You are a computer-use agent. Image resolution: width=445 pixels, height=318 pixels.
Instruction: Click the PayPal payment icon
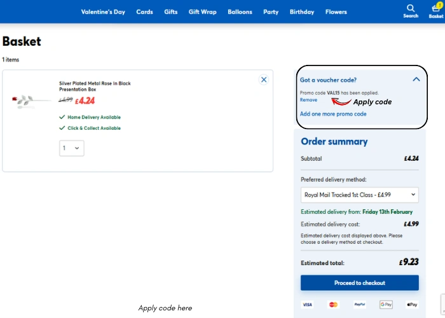pyautogui.click(x=360, y=305)
